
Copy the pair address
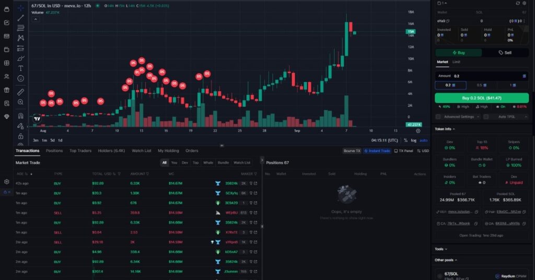point(524,212)
